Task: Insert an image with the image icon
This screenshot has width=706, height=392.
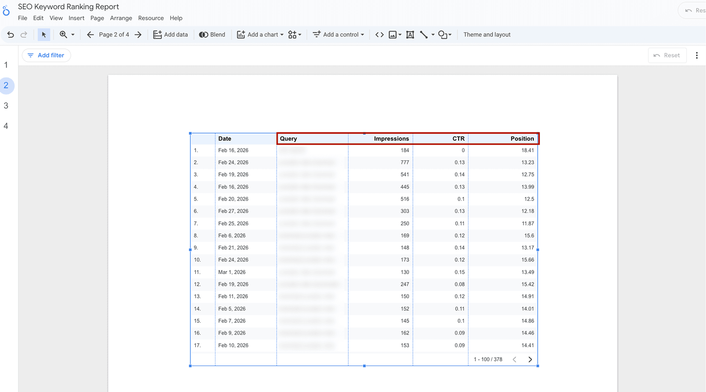Action: 392,34
